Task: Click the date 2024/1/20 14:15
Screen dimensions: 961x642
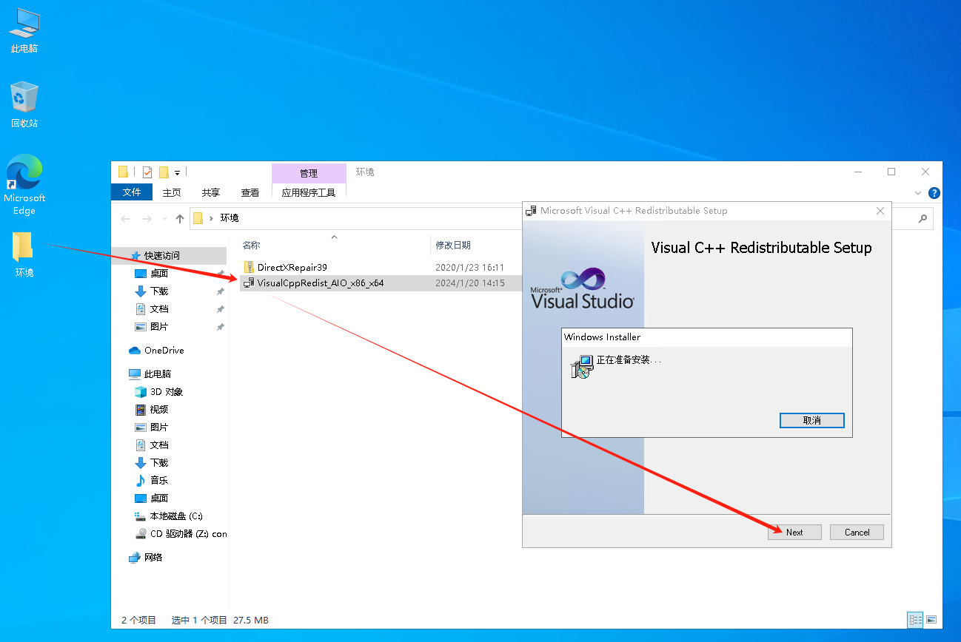Action: coord(469,283)
